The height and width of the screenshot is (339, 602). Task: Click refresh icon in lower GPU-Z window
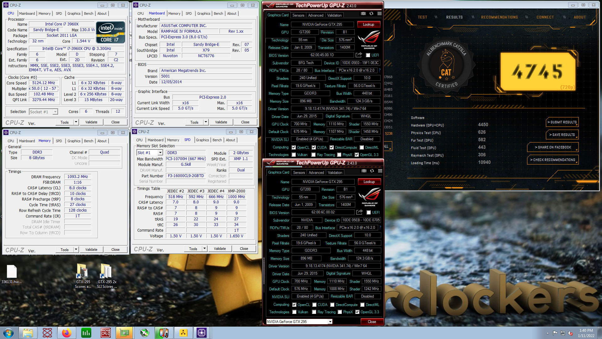click(x=372, y=171)
